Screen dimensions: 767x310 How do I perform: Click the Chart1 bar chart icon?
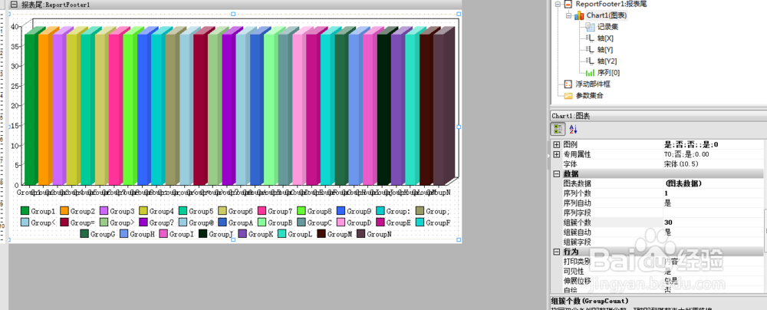tap(579, 15)
